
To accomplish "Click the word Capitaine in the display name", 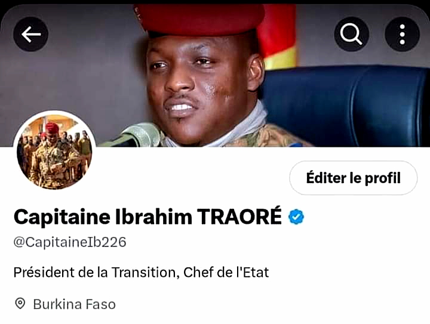I will pyautogui.click(x=62, y=217).
